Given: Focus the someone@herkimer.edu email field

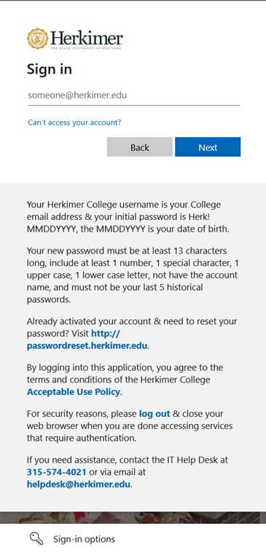Looking at the screenshot, I should click(133, 95).
